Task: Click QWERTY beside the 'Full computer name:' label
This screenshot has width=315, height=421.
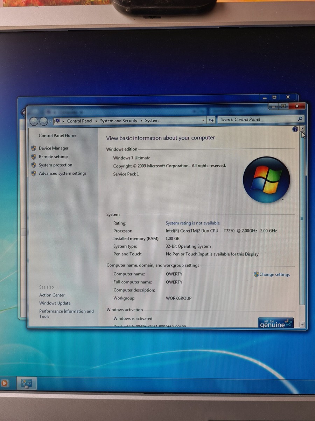Action: (x=174, y=282)
